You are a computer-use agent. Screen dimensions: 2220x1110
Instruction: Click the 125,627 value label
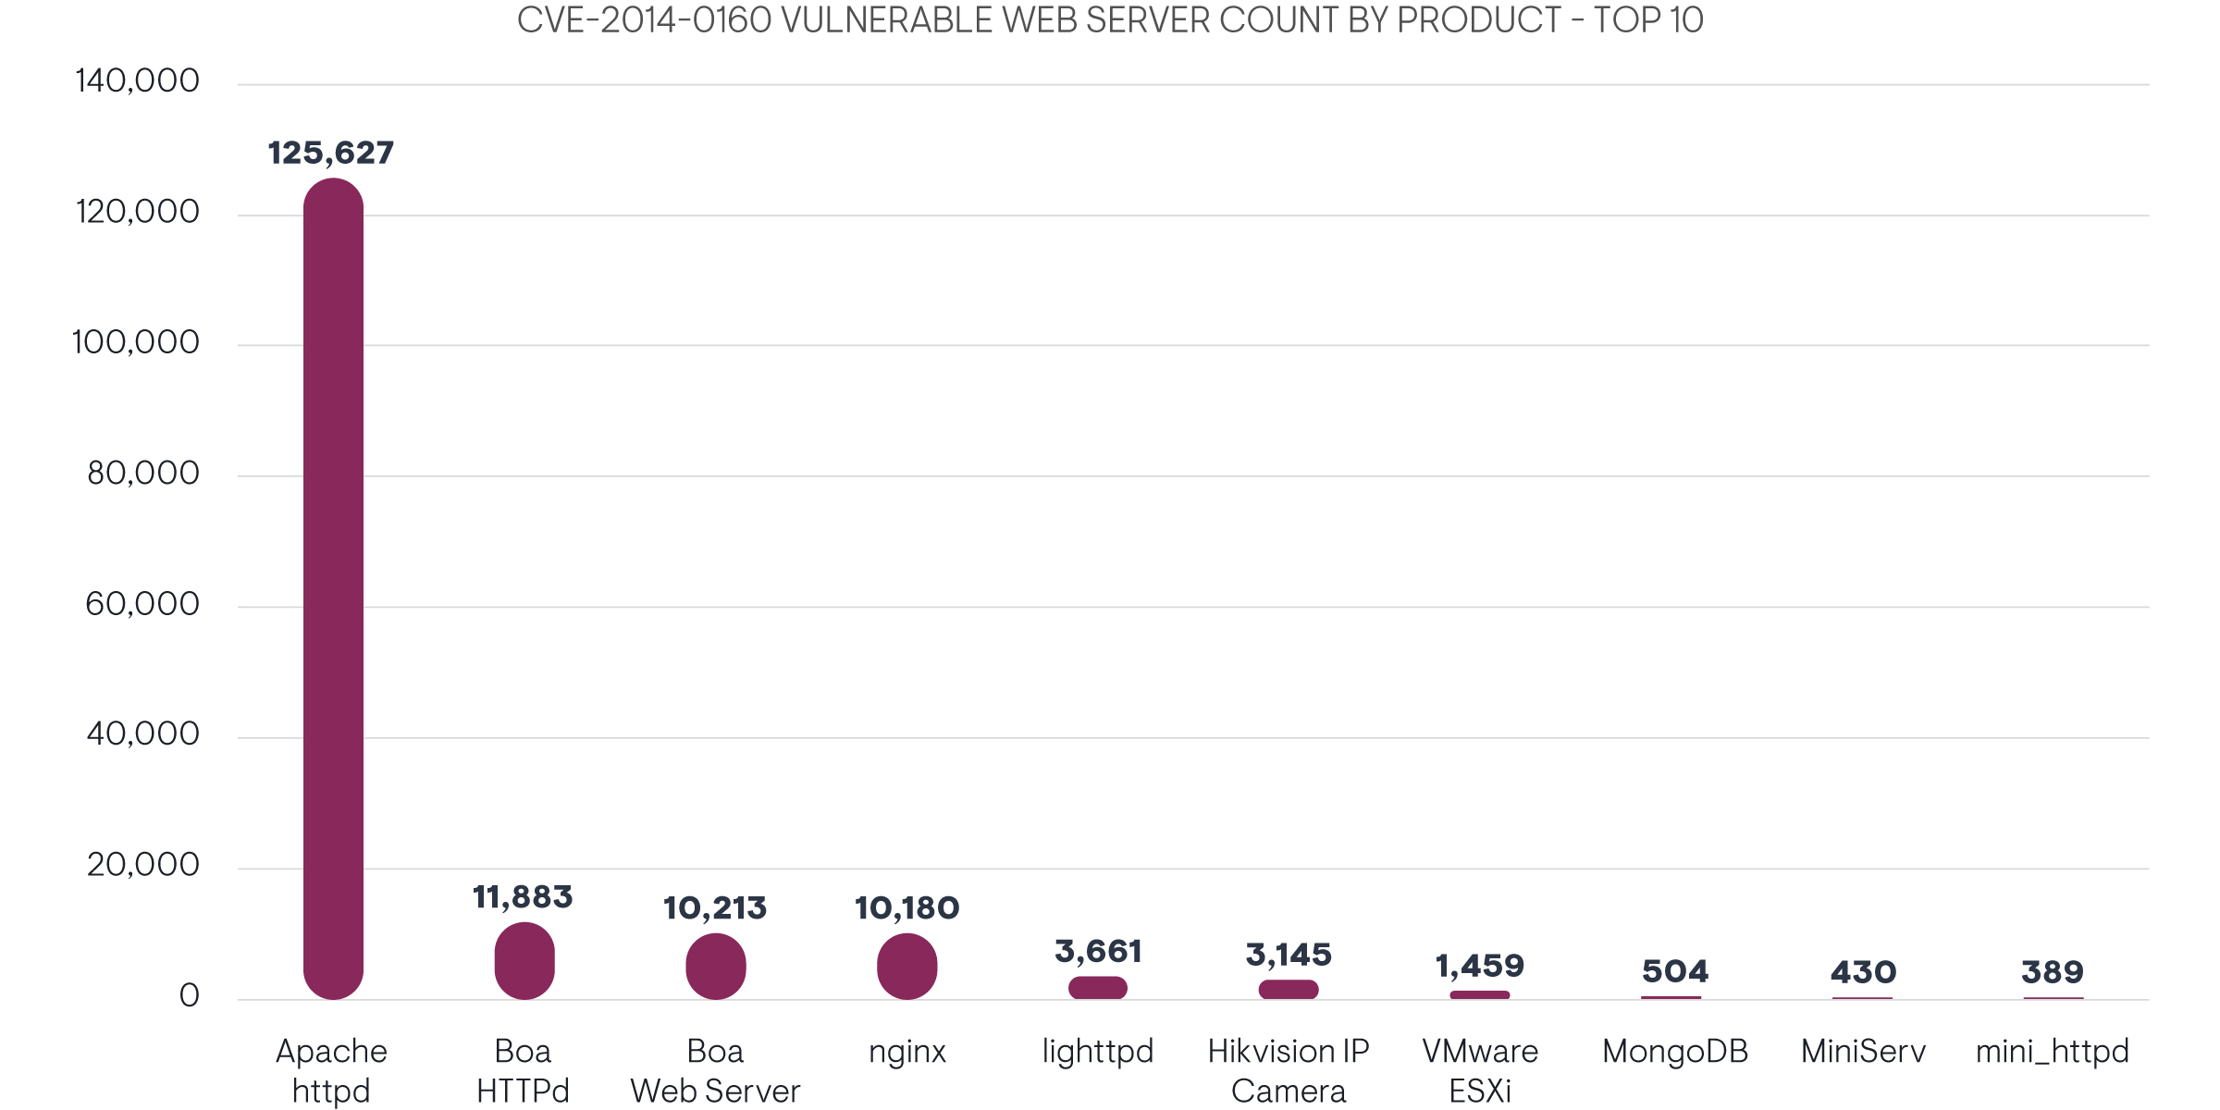331,153
